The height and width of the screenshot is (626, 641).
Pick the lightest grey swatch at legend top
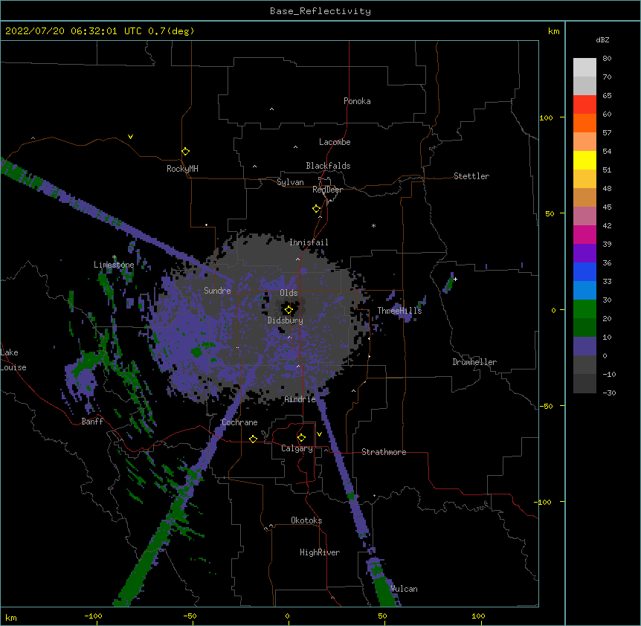[x=584, y=68]
